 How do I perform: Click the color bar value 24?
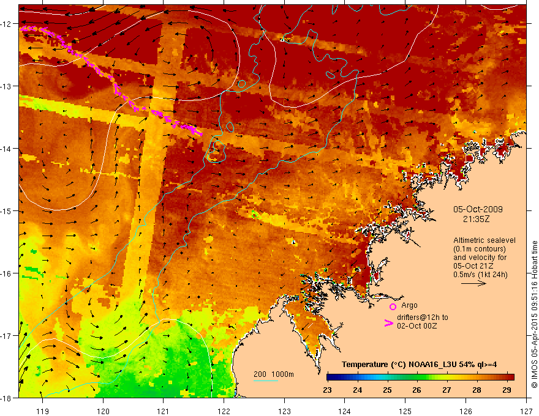click(358, 390)
